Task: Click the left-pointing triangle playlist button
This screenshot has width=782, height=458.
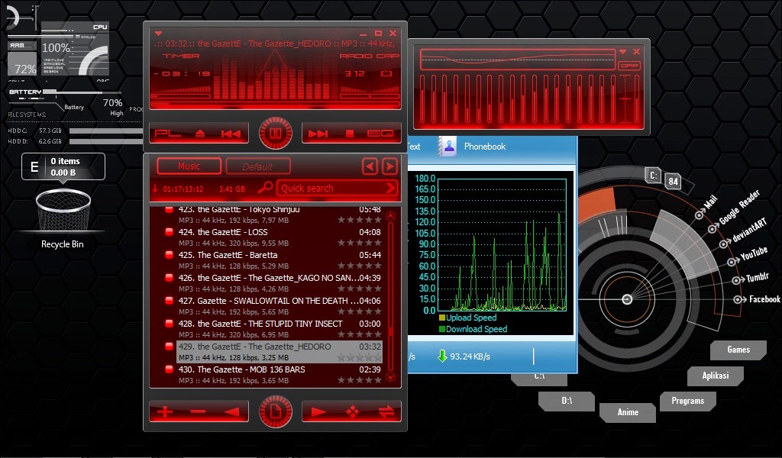Action: coord(231,411)
